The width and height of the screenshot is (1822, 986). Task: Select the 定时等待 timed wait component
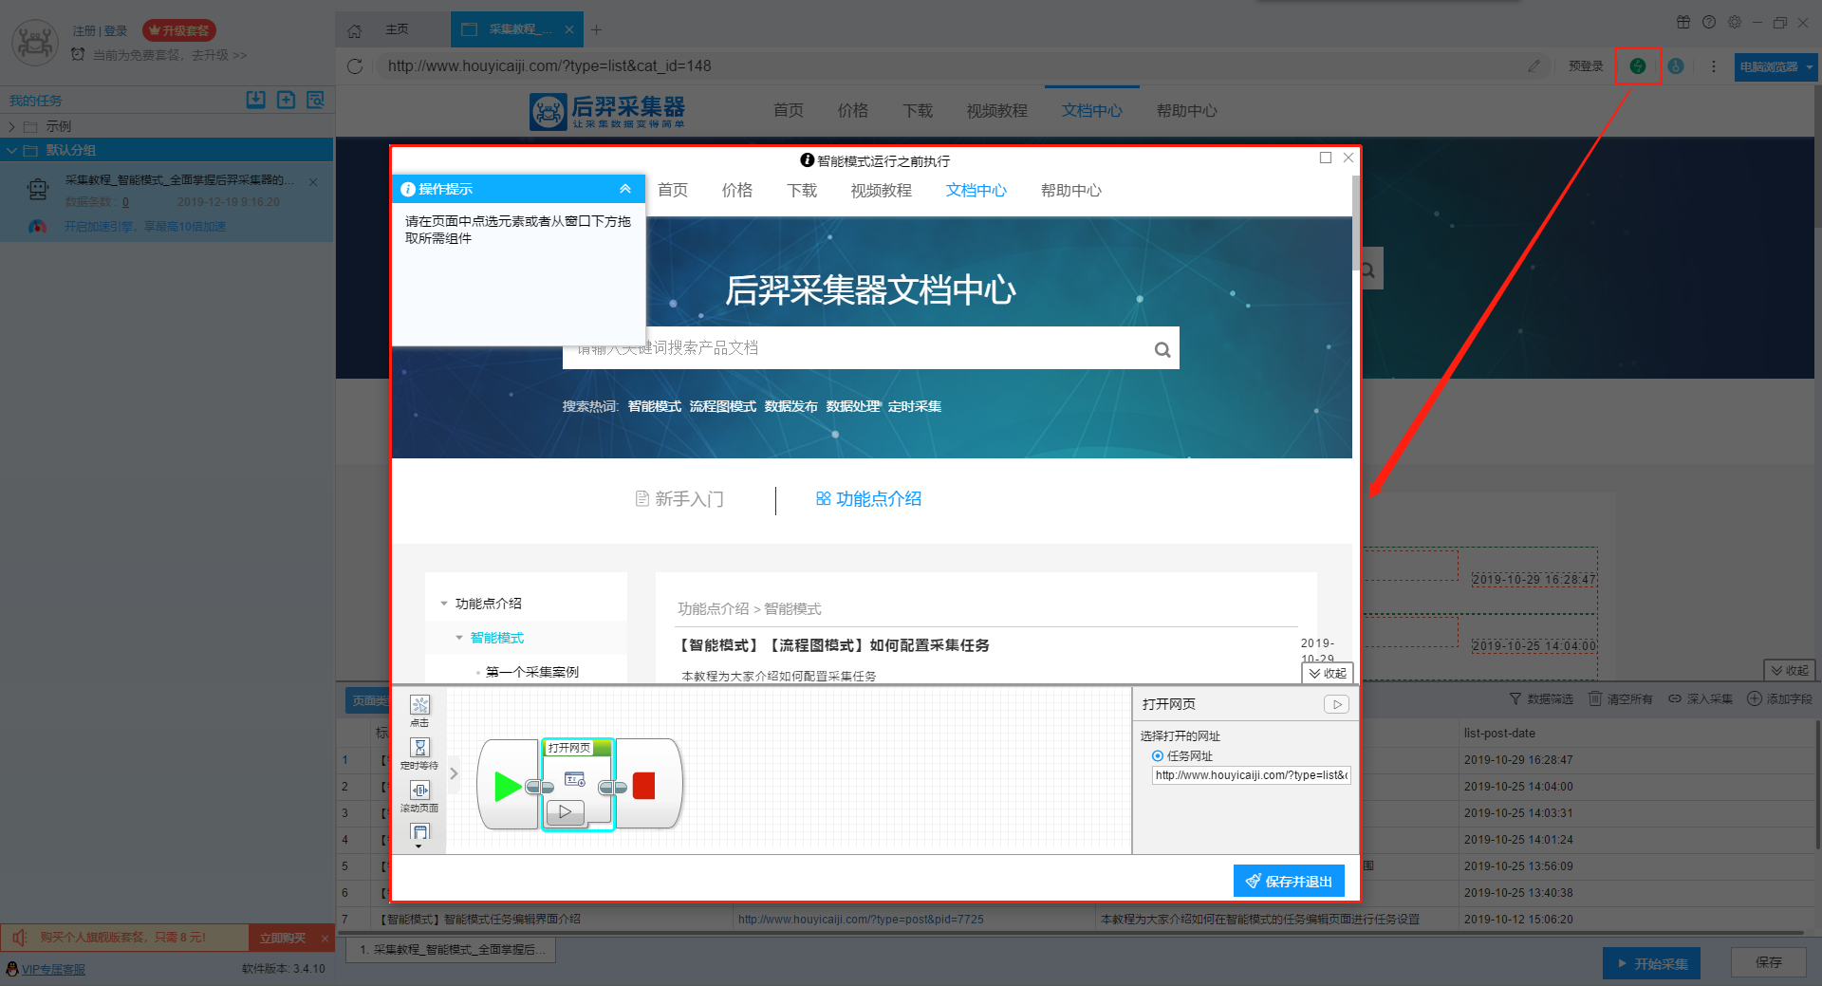(419, 748)
